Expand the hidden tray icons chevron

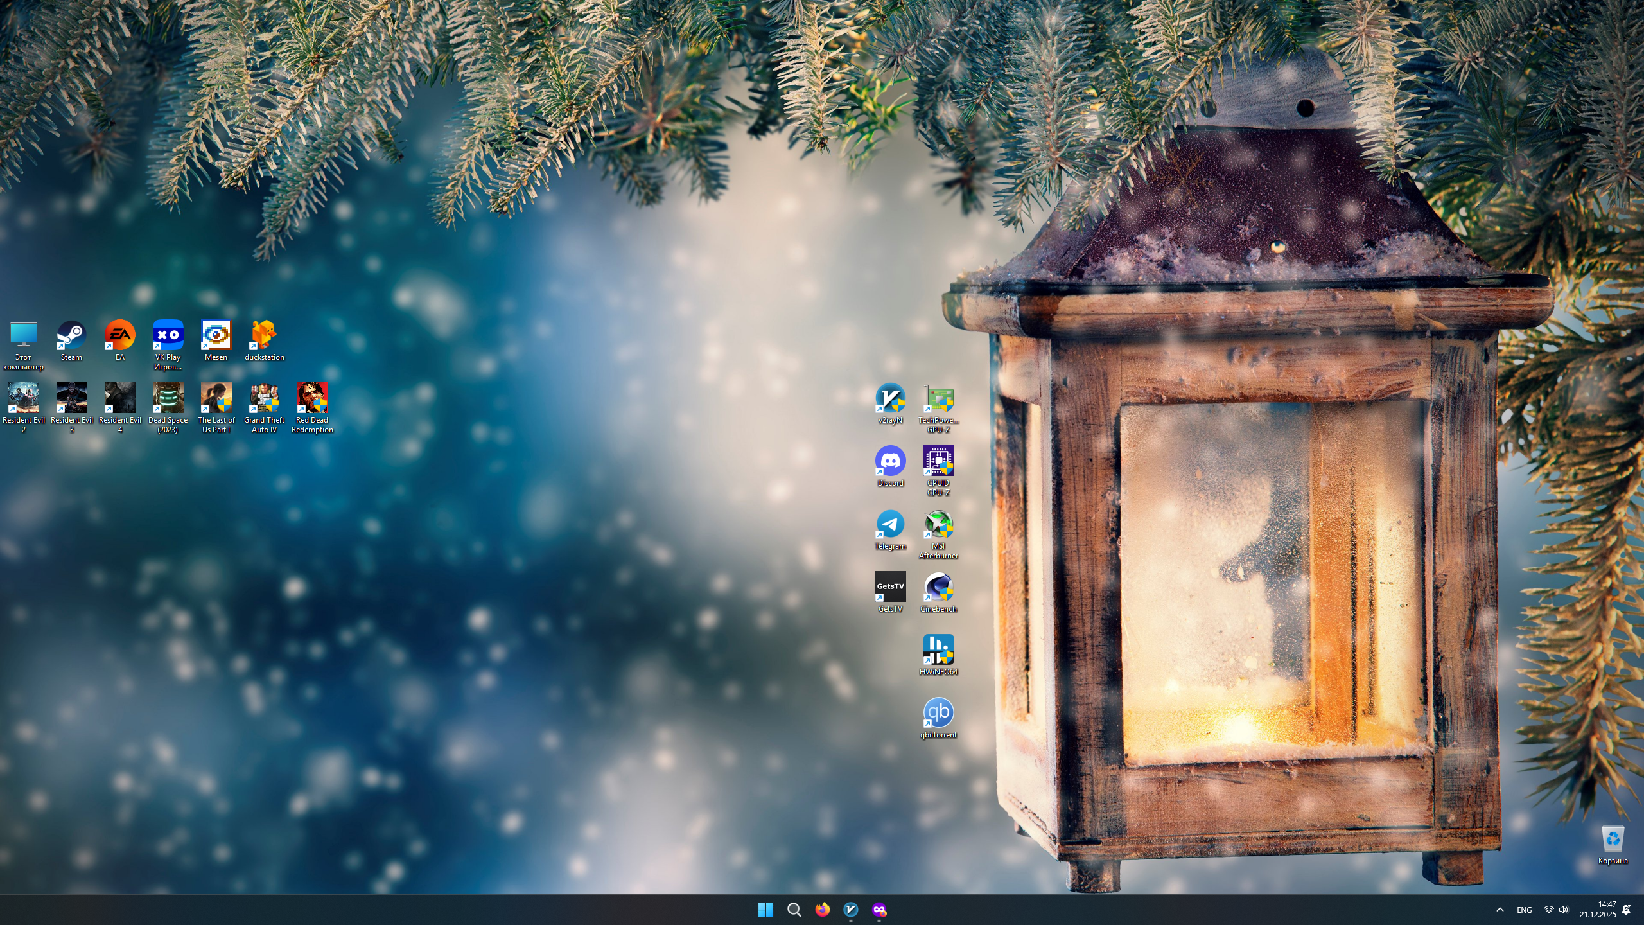click(1500, 910)
